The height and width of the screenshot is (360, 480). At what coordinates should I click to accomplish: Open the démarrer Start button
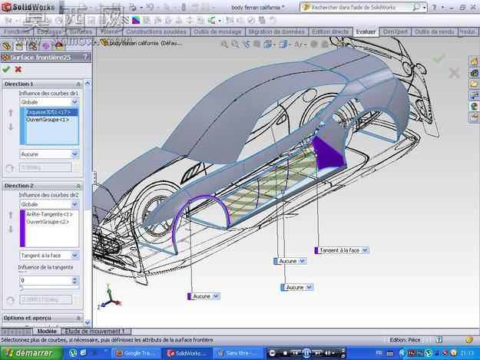coord(31,353)
